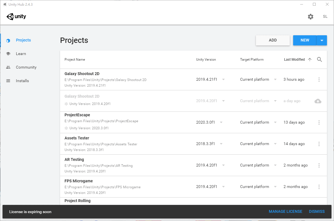
Task: Open target platform dropdown for Assets Tester
Action: coord(275,144)
